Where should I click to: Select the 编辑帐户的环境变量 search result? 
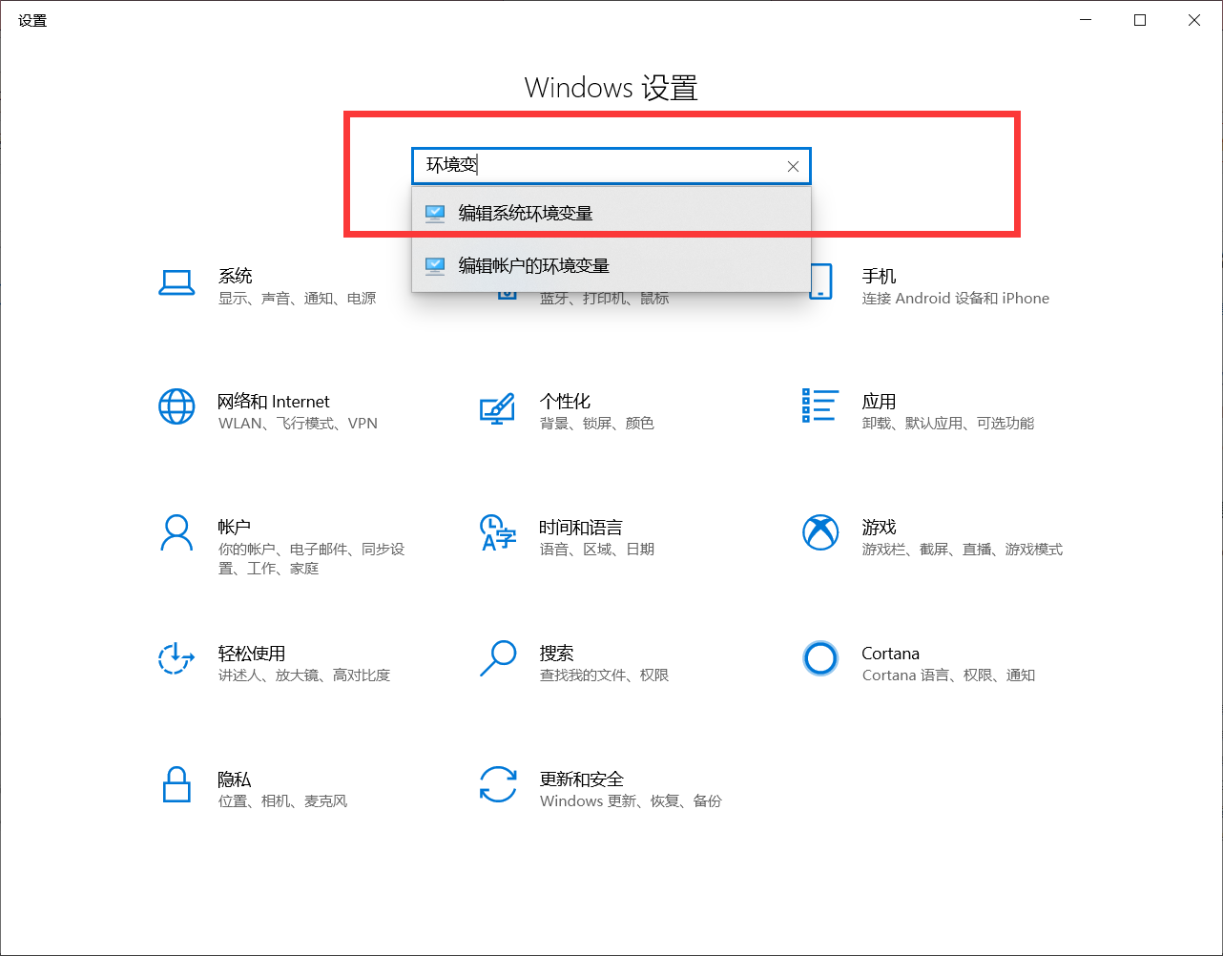(611, 265)
